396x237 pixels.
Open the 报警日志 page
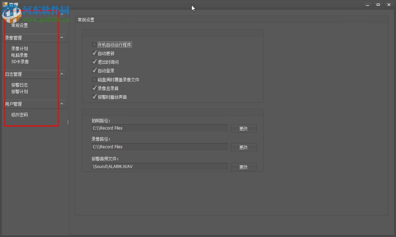20,85
